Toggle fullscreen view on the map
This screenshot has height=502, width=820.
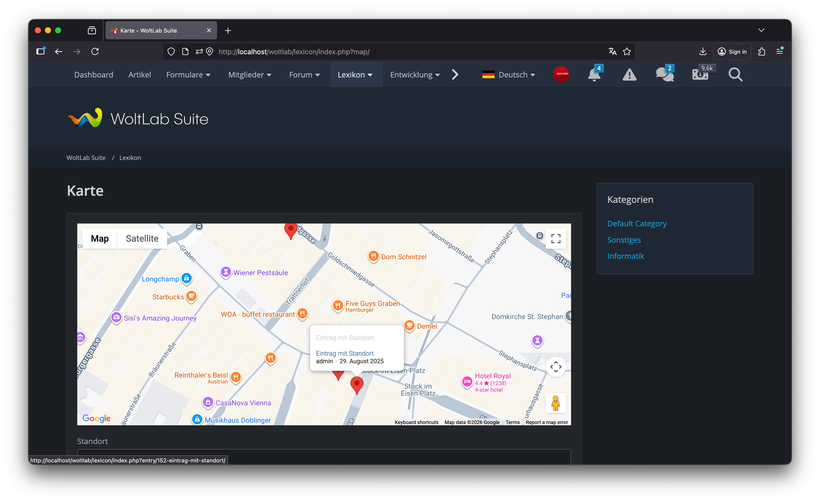(556, 239)
